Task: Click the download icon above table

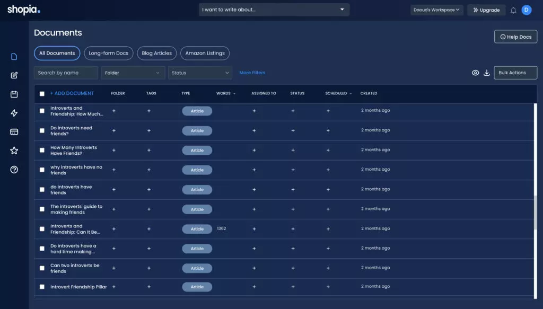Action: [487, 73]
